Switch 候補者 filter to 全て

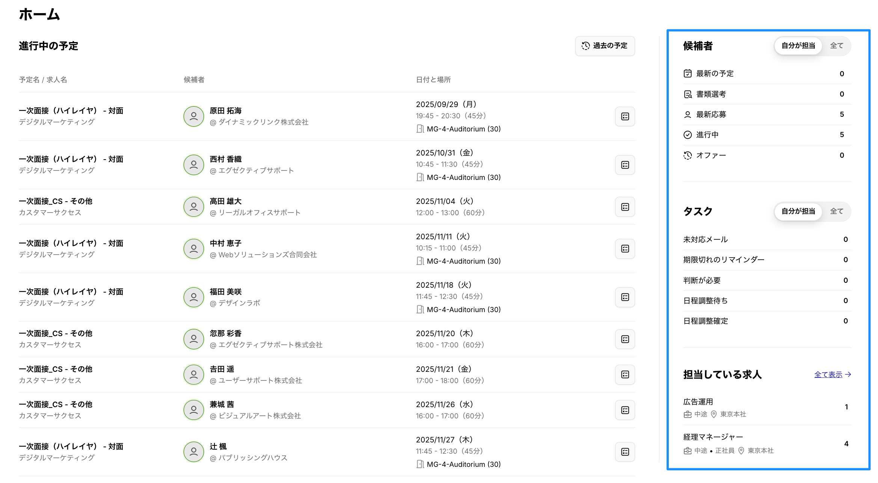pos(836,46)
